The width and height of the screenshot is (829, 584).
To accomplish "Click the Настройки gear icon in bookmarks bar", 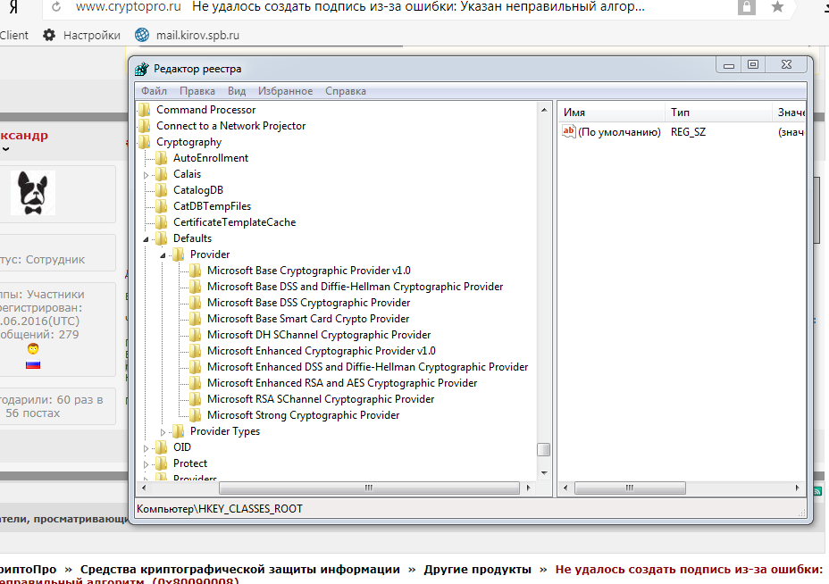I will 48,35.
